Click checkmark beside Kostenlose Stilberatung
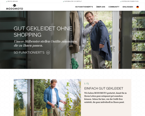Screen dimensions: 145x116 tap(121, 1)
